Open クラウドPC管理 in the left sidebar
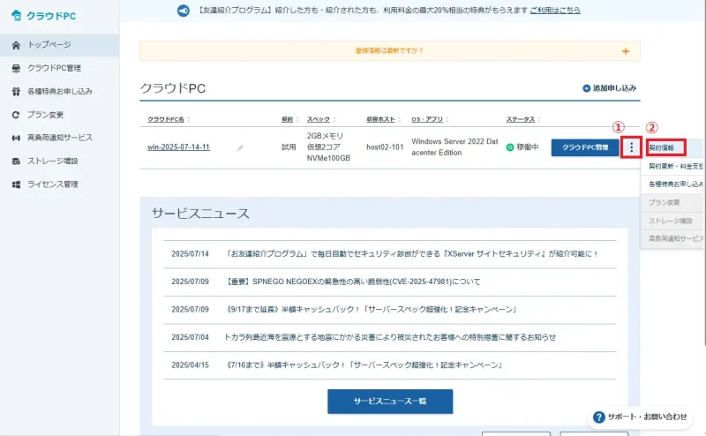The image size is (706, 436). [x=67, y=68]
